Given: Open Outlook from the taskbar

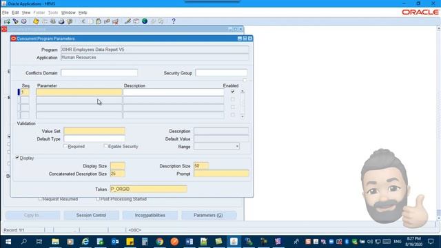Looking at the screenshot, I should pos(115,242).
